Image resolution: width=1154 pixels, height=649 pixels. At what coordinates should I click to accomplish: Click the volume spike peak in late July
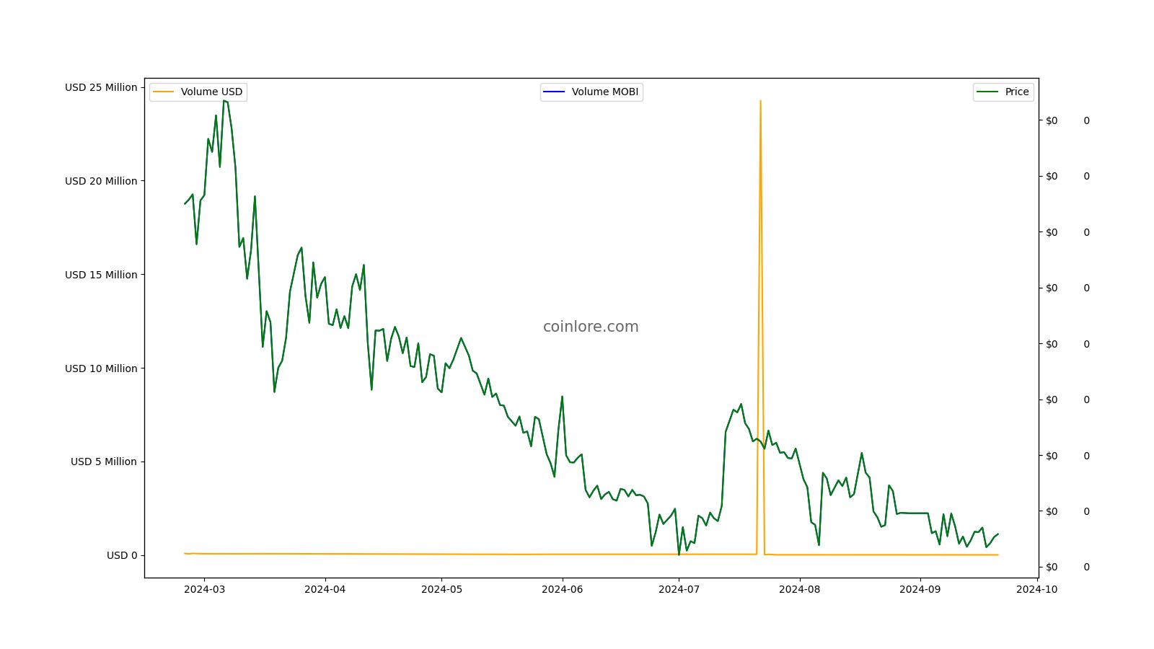tap(760, 101)
